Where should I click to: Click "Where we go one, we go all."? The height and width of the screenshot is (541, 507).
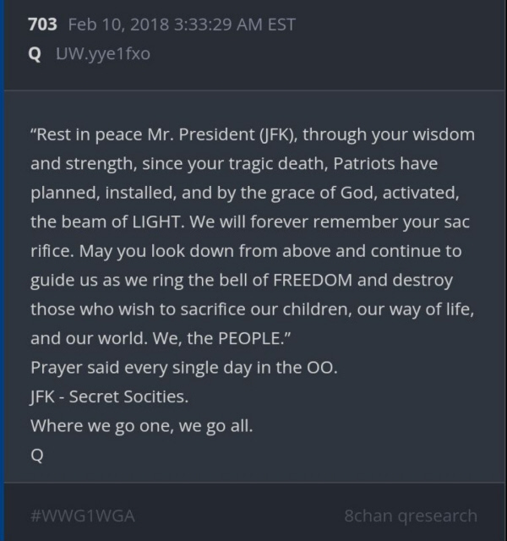(141, 425)
